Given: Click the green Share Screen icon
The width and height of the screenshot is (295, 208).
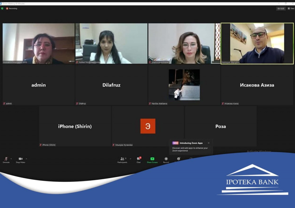Looking at the screenshot, I should 152,159.
